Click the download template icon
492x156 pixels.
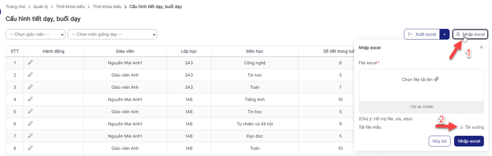click(x=462, y=127)
